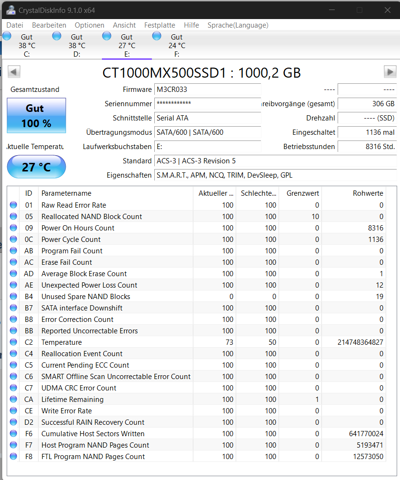400x480 pixels.
Task: Click the Übertragungsmodus field SATA/600
Action: pos(208,132)
